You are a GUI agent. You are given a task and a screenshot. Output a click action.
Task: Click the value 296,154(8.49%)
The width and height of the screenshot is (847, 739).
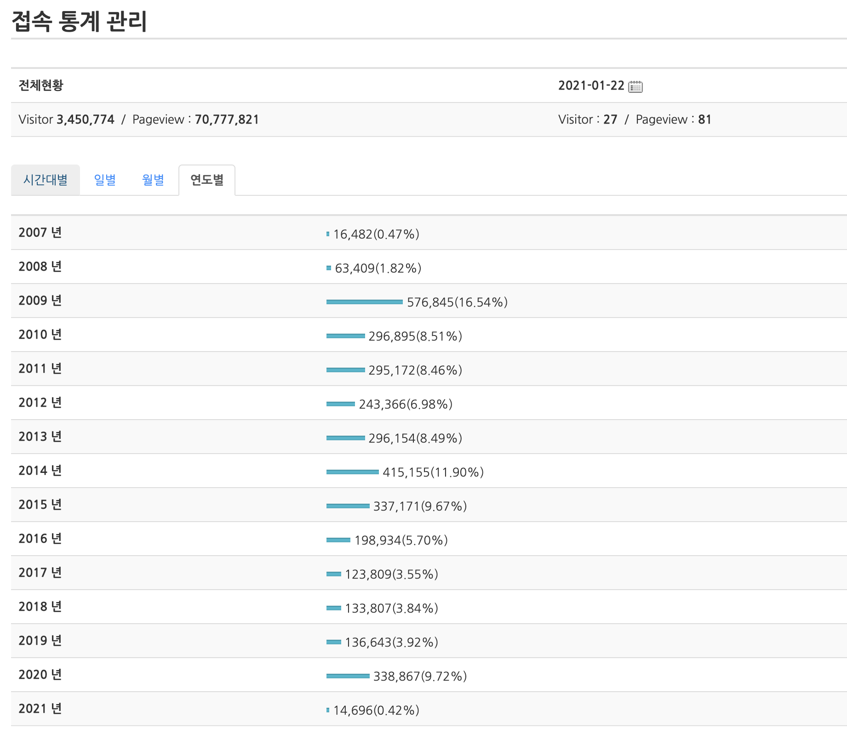[415, 438]
